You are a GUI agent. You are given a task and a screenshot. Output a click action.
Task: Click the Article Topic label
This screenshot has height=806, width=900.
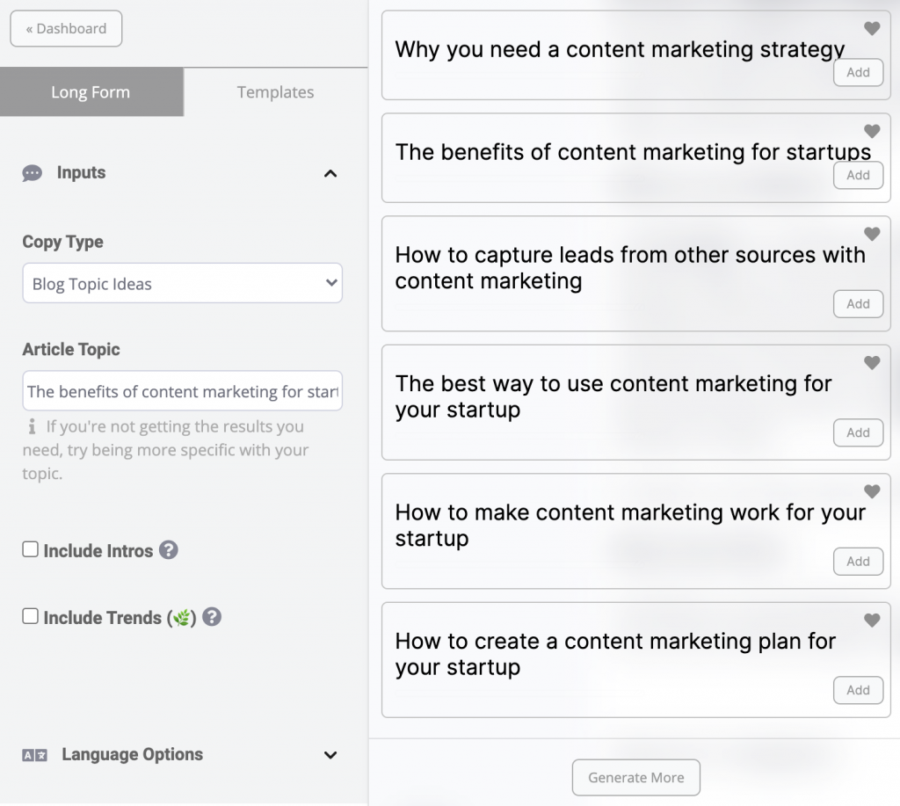(x=71, y=349)
